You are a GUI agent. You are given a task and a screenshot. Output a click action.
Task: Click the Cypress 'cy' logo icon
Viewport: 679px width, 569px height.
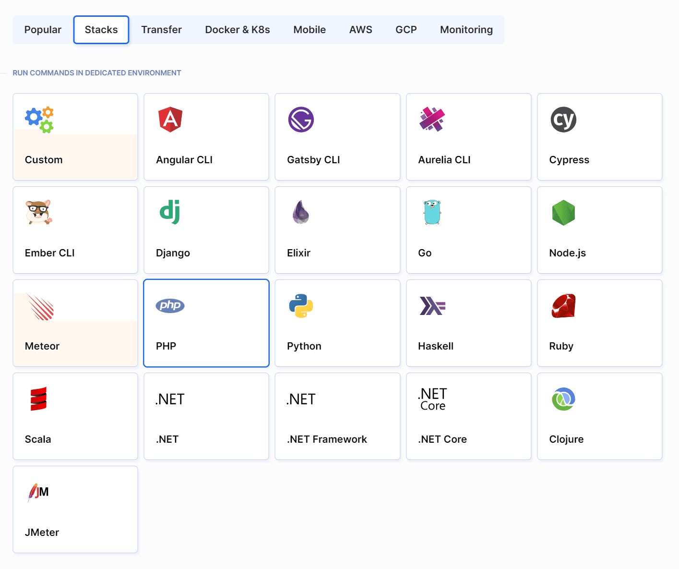pyautogui.click(x=563, y=120)
